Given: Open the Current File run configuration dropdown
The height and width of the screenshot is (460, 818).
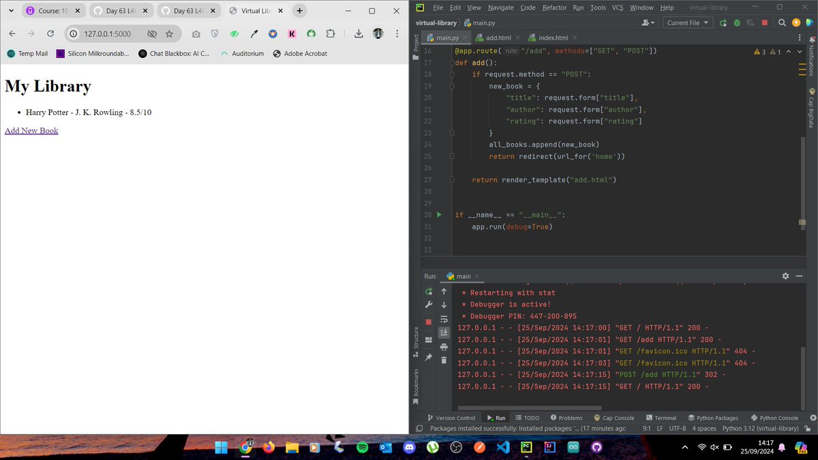Looking at the screenshot, I should click(x=686, y=22).
